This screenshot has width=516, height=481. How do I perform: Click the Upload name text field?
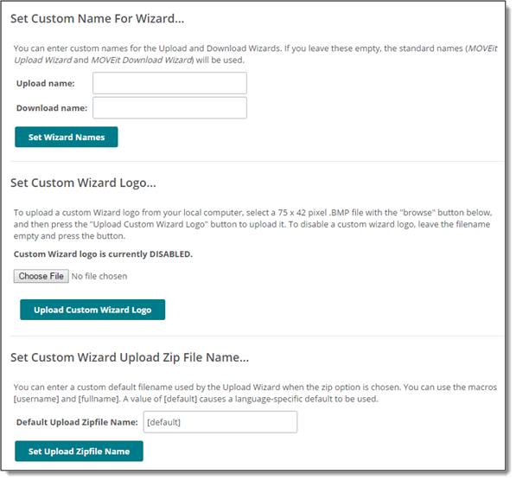click(169, 83)
